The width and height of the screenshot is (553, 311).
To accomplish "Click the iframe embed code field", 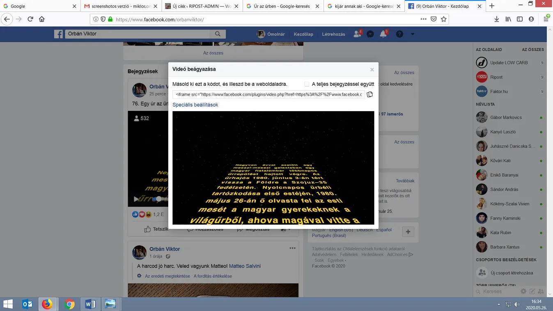I will tap(268, 94).
